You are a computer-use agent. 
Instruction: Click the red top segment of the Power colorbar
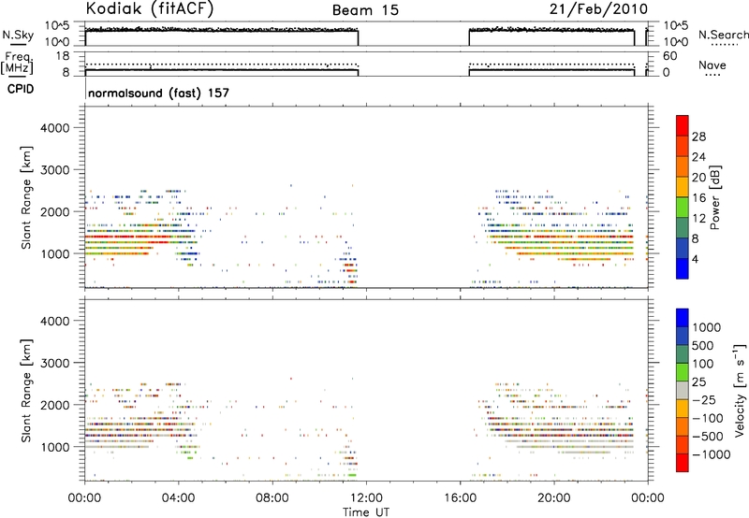683,125
